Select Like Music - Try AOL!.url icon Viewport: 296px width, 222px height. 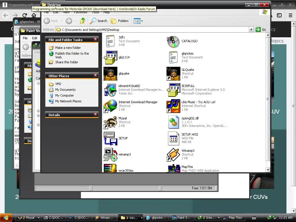tap(173, 106)
